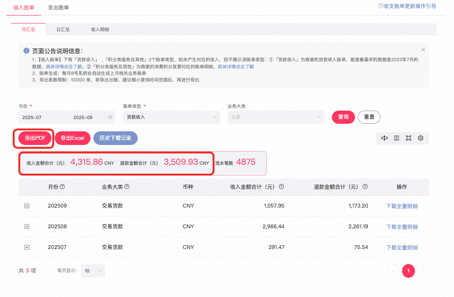This screenshot has height=297, width=454.
Task: Click 下载全量明细 for 202507
Action: (402, 248)
